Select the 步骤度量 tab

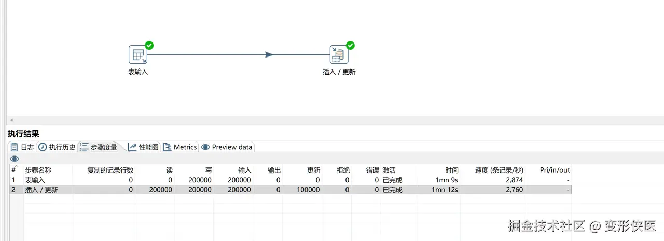[x=99, y=147]
